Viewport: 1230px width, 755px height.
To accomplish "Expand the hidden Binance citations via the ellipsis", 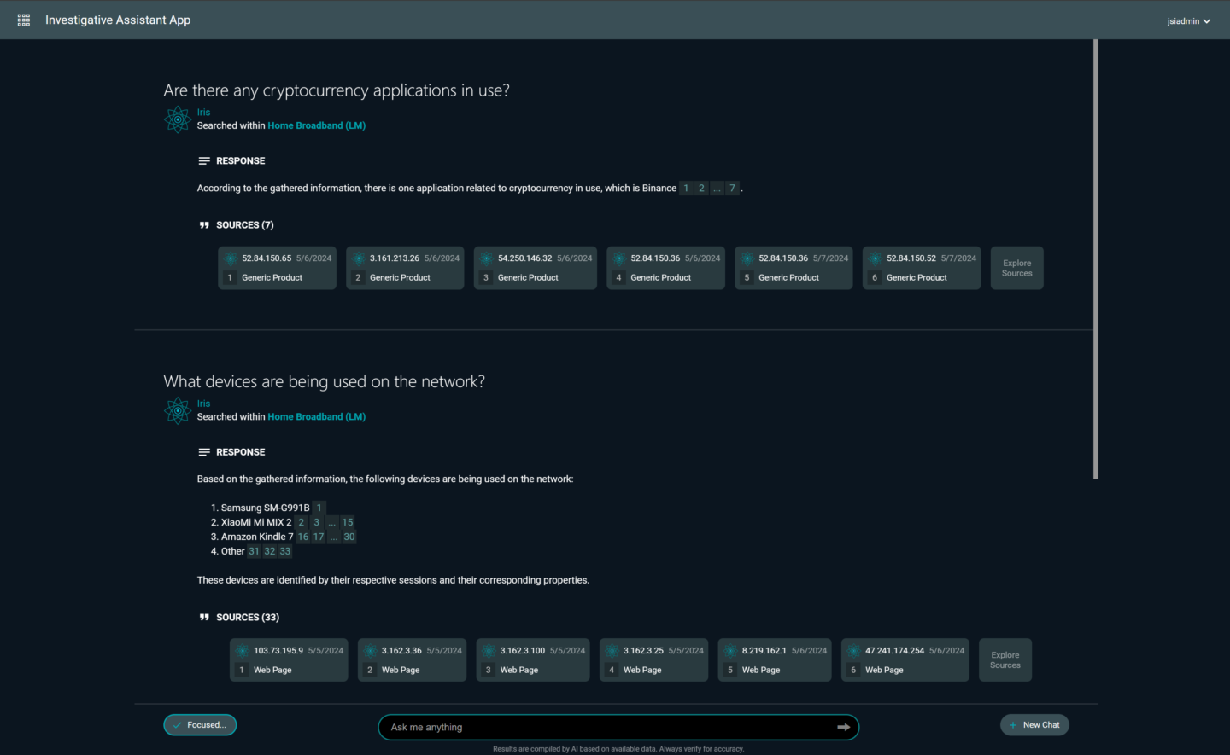I will pyautogui.click(x=717, y=188).
